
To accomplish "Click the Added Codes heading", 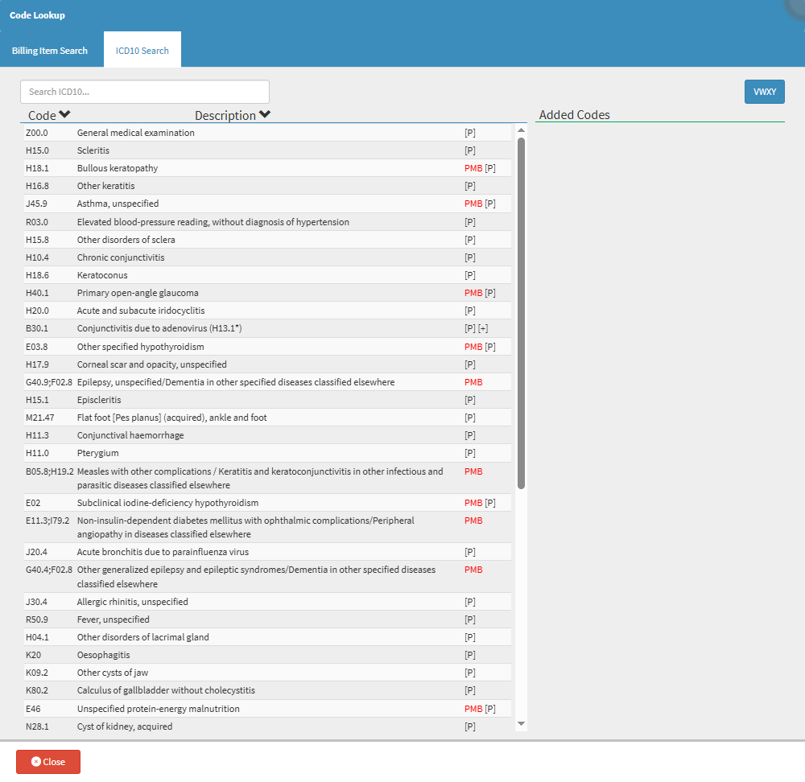I will pyautogui.click(x=575, y=114).
